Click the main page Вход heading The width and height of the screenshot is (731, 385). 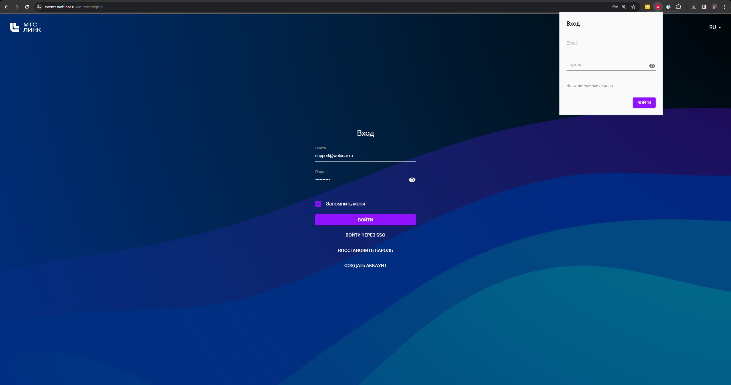[x=365, y=133]
